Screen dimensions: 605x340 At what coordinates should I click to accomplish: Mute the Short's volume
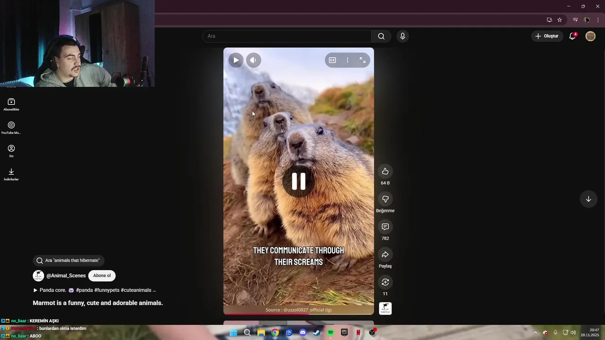pos(253,60)
